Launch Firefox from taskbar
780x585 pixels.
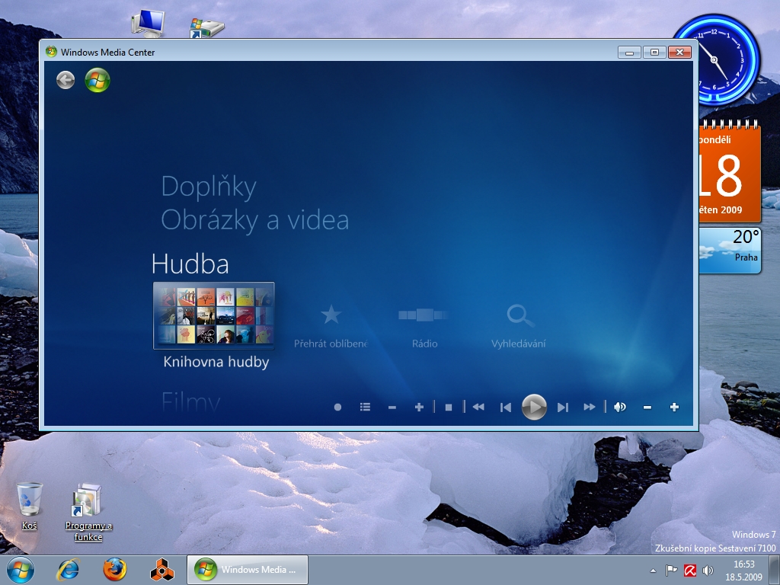pyautogui.click(x=115, y=570)
